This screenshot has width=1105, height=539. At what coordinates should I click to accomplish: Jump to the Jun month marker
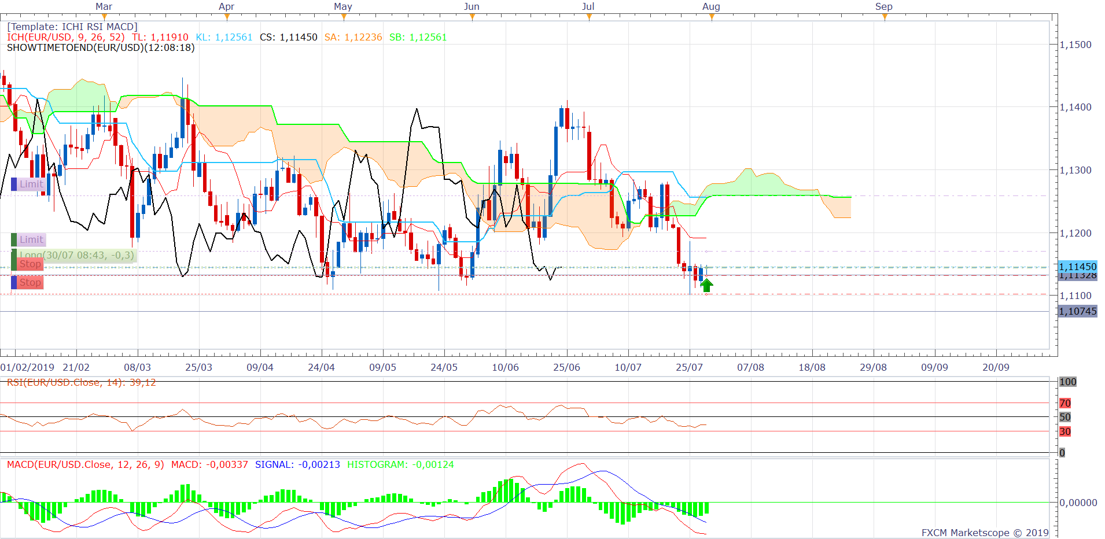point(472,7)
